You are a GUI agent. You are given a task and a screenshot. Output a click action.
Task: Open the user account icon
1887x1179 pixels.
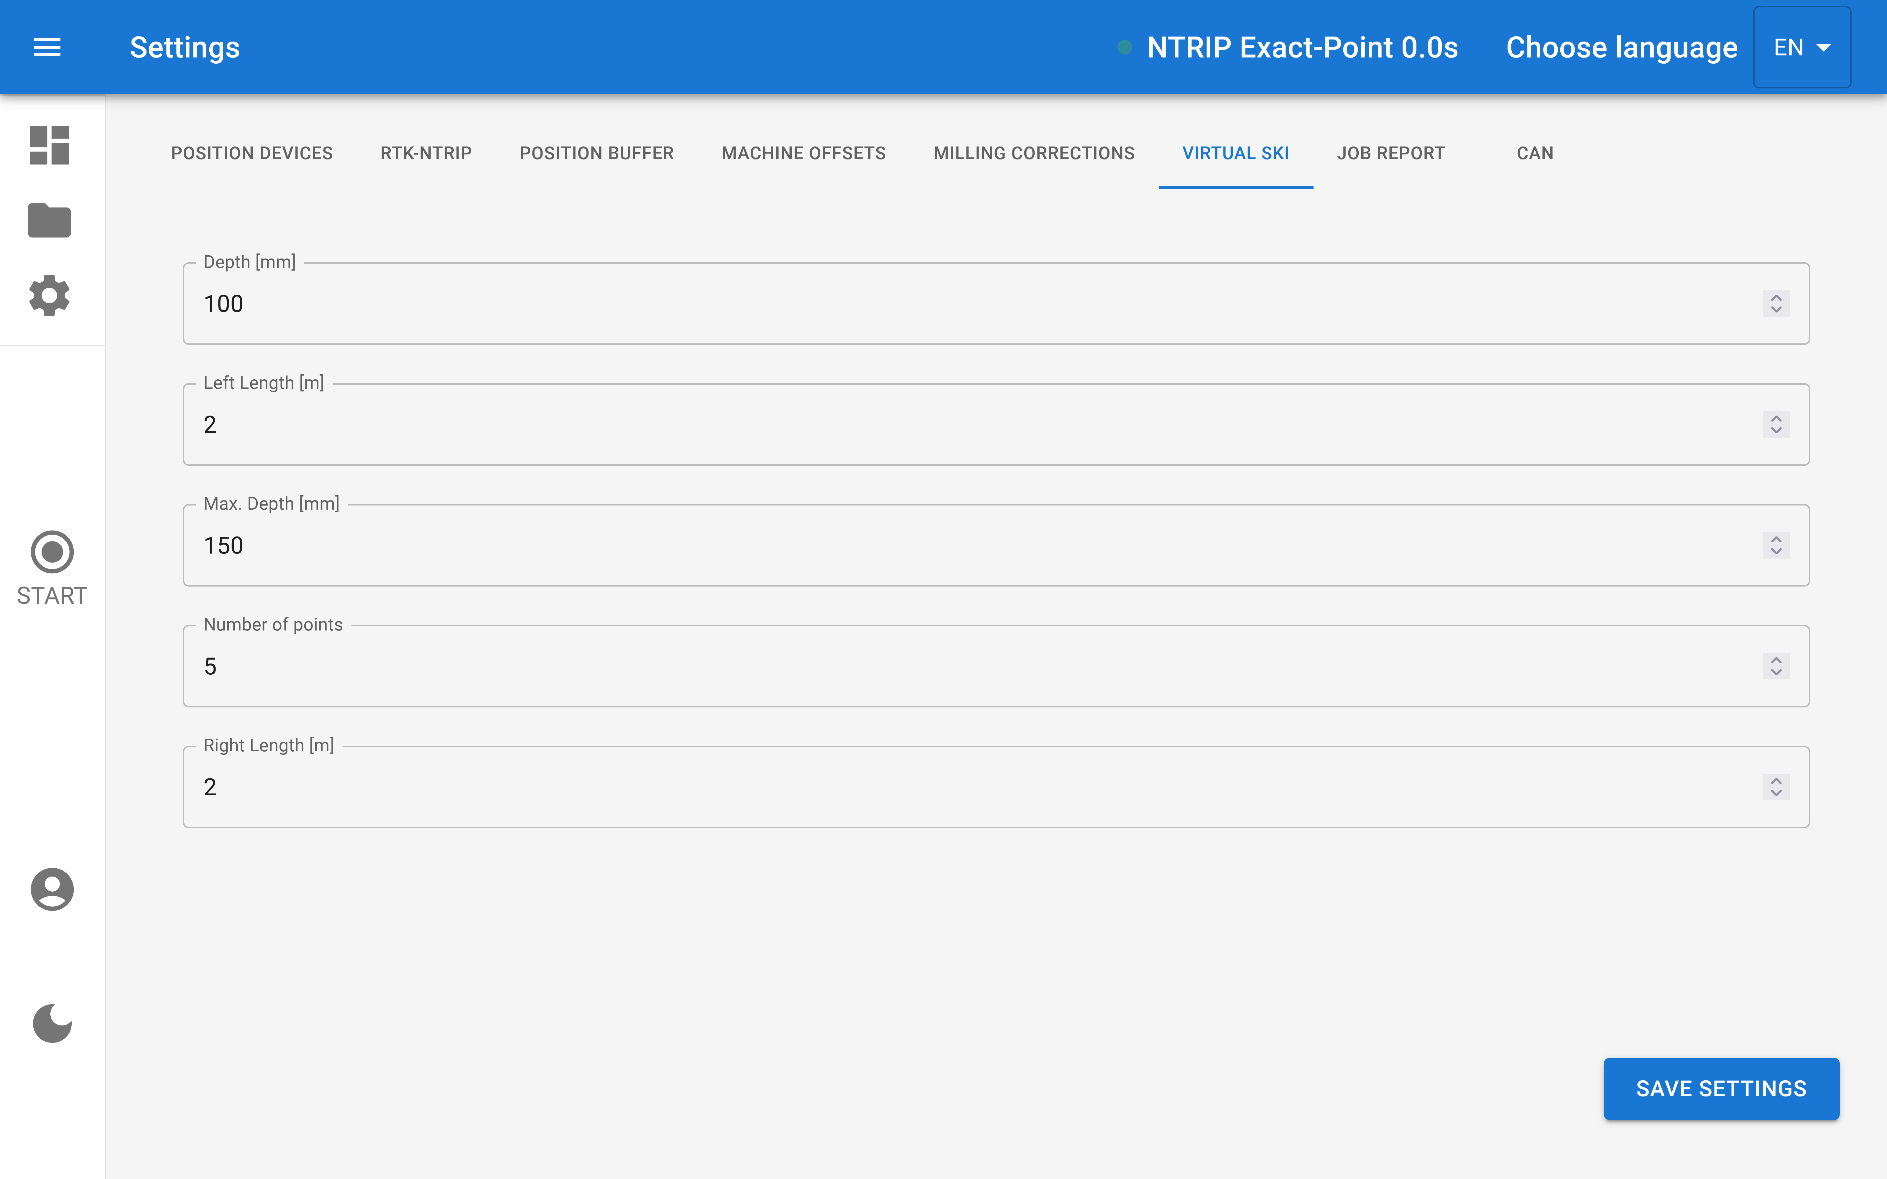click(52, 889)
